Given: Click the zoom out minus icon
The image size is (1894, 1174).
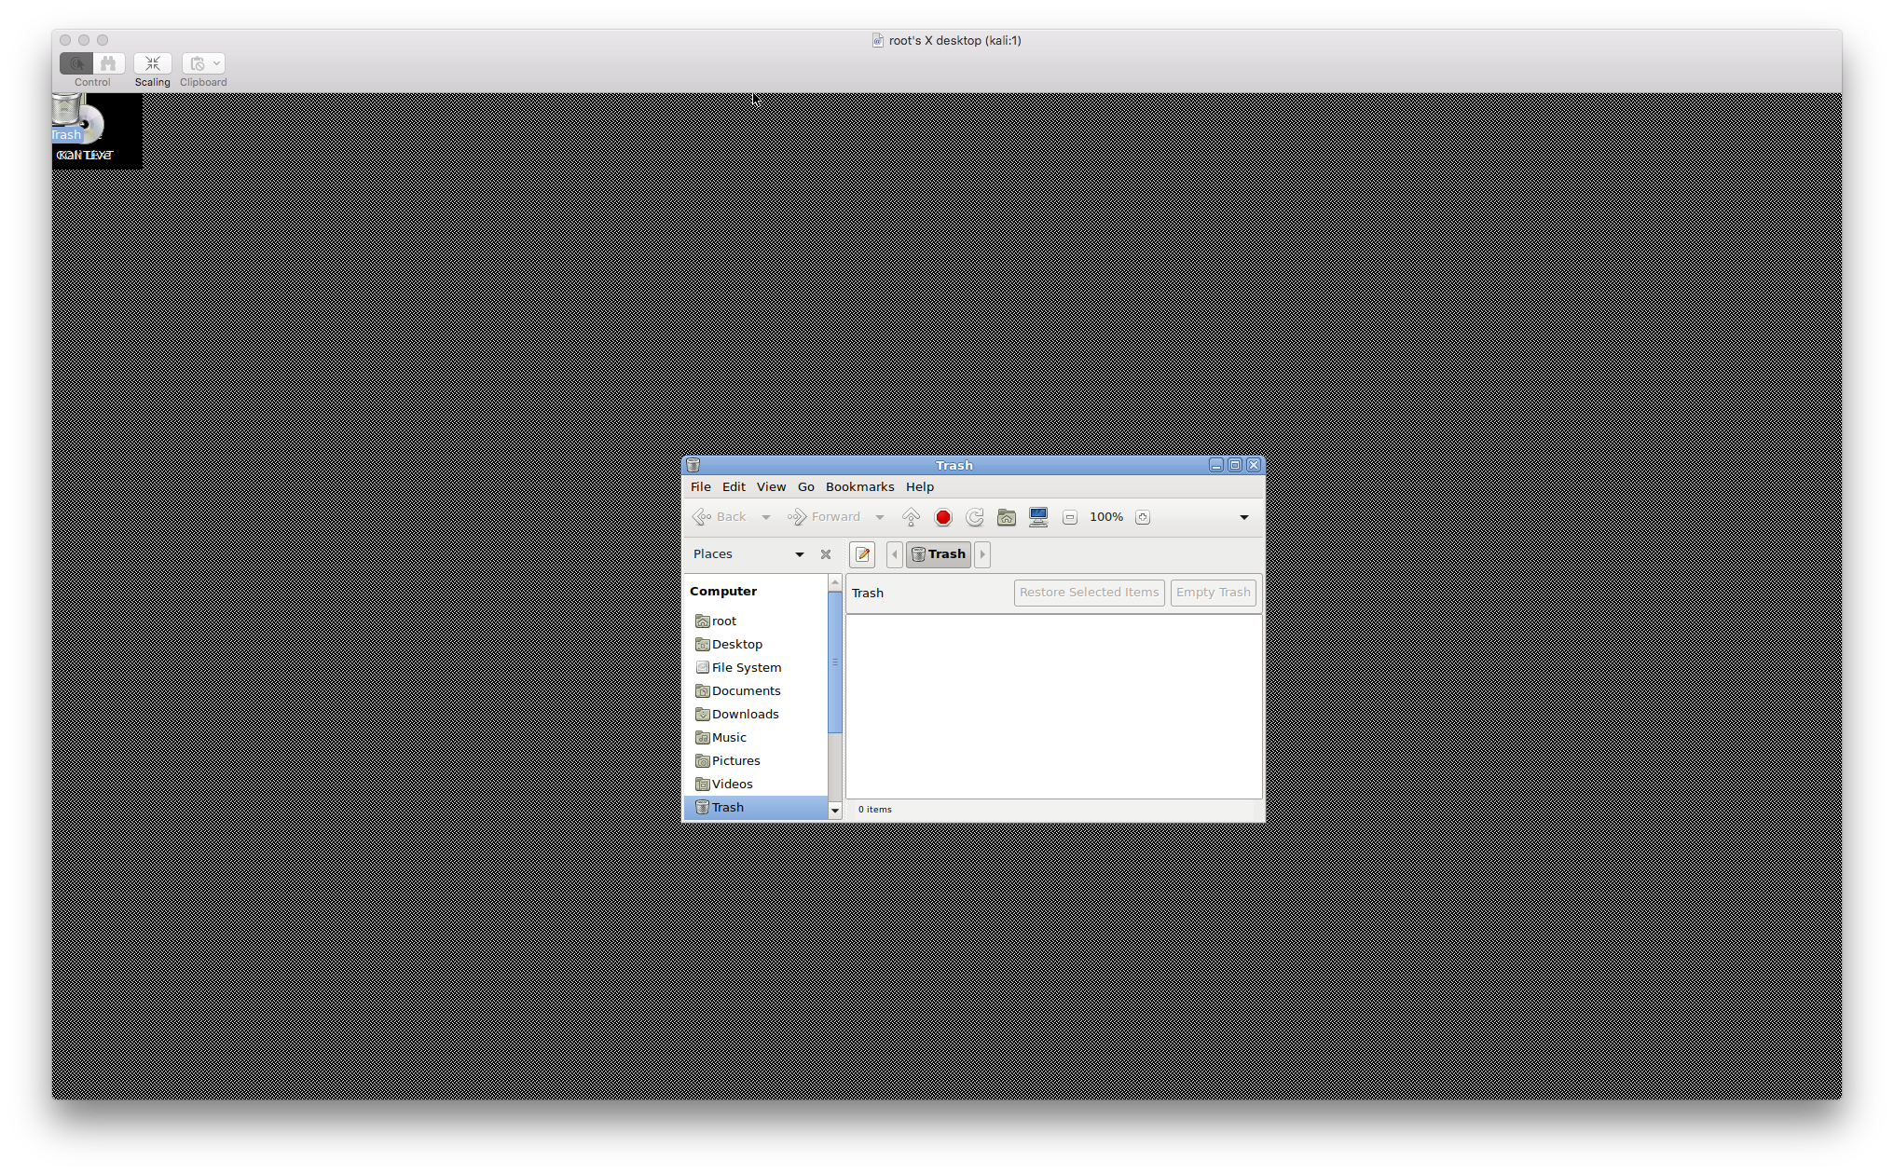Looking at the screenshot, I should pyautogui.click(x=1070, y=517).
